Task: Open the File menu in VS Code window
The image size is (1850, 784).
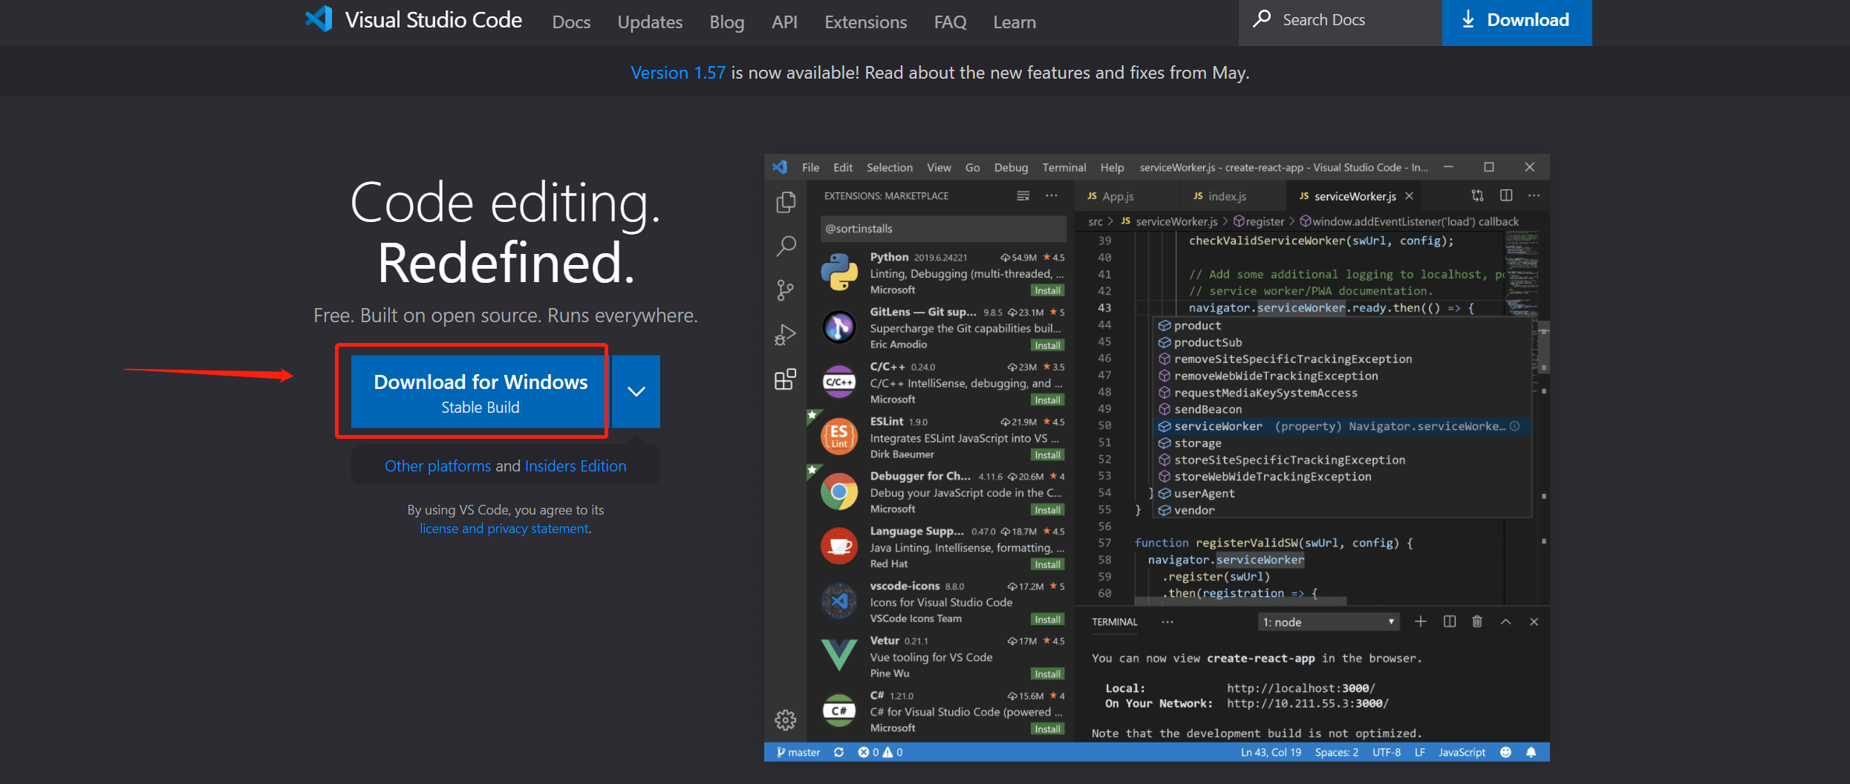Action: 810,168
